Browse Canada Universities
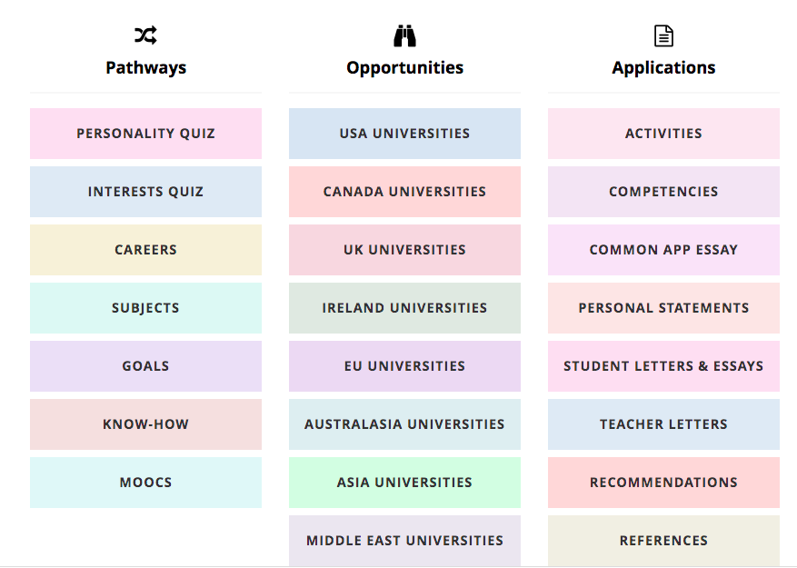 [404, 192]
